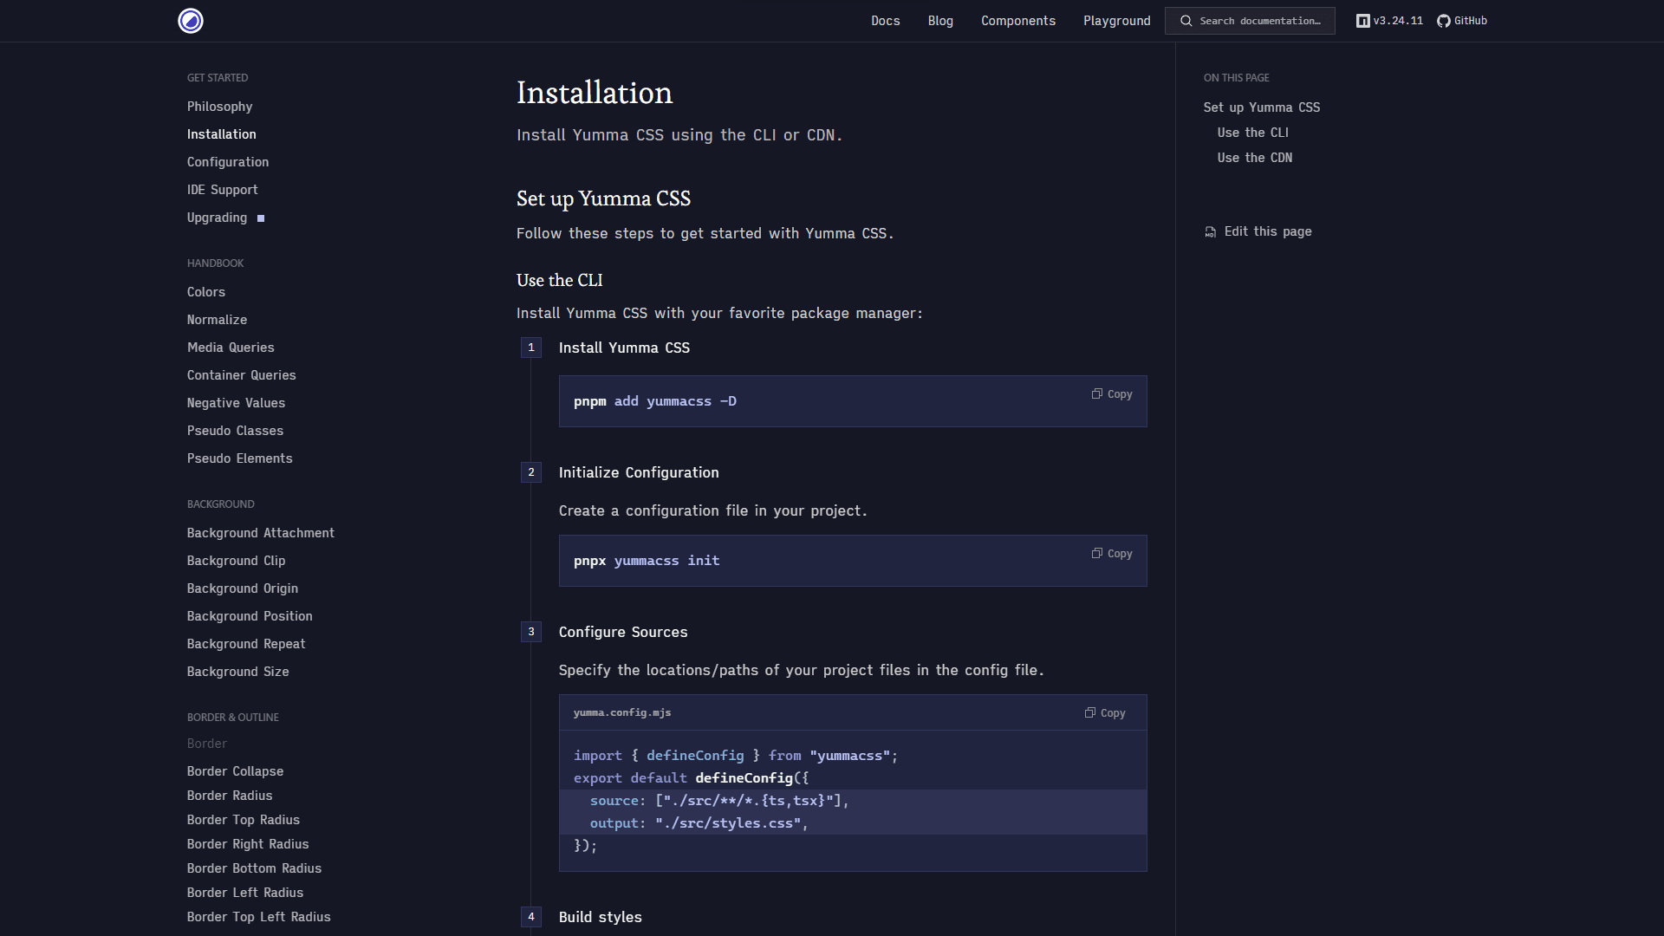Screen dimensions: 1664x936
Task: Open Border Top Left Radius page
Action: 259,917
